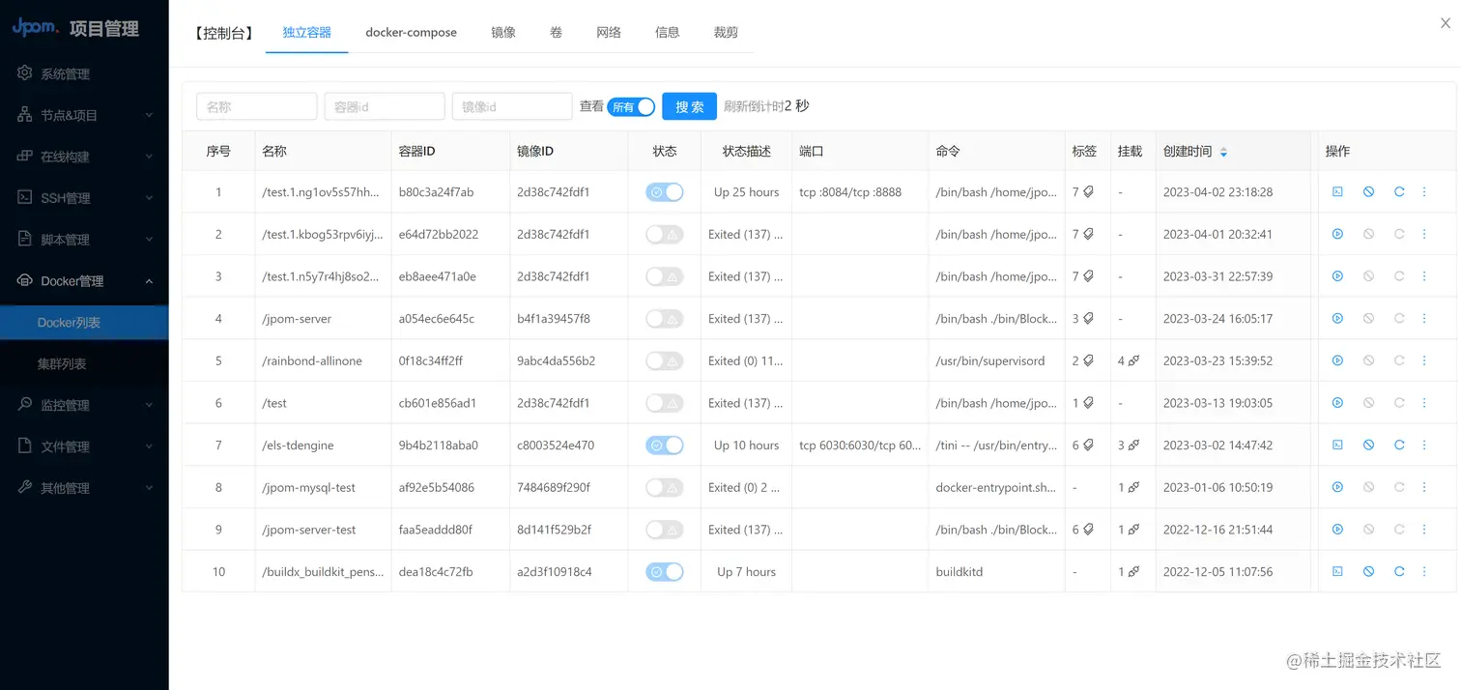The image size is (1461, 690).
Task: Expand the 节点&项目 sidebar menu
Action: [84, 114]
